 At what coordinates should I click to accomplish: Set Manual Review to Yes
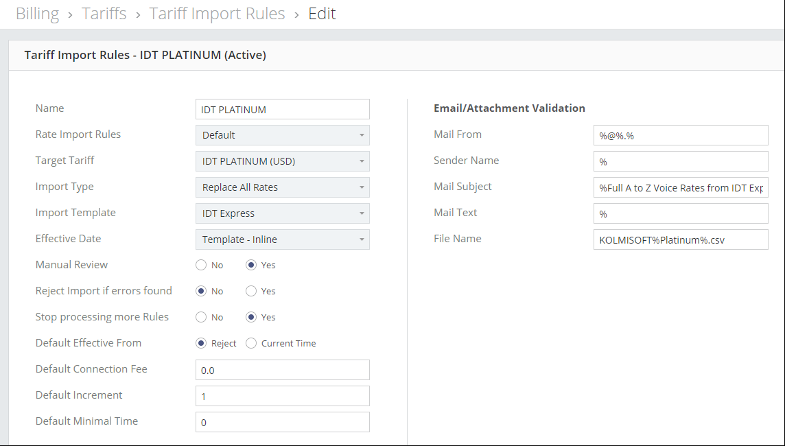pos(251,266)
